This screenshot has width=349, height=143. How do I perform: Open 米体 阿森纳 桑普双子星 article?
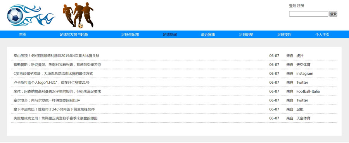pyautogui.click(x=57, y=91)
